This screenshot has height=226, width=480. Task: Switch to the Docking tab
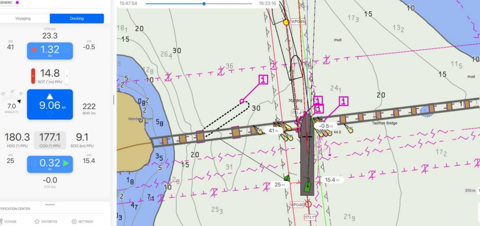coord(77,18)
